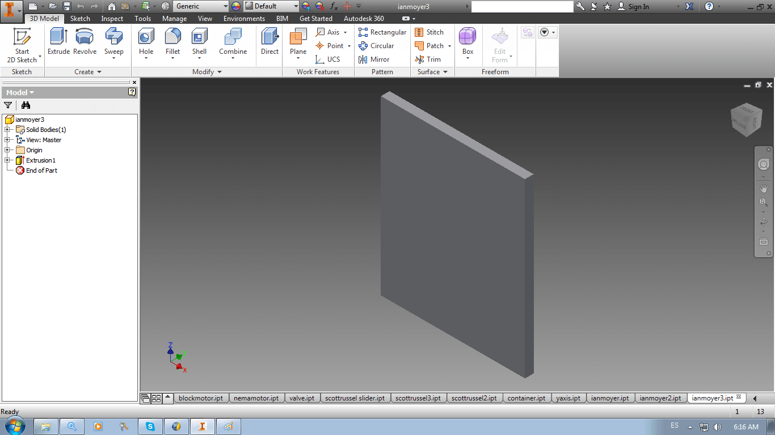This screenshot has height=435, width=775.
Task: Select the Pan hand tool
Action: [764, 188]
